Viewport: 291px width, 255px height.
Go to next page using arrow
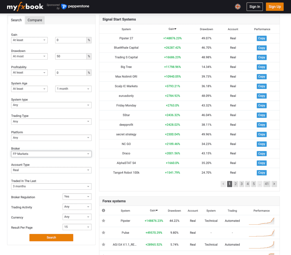[274, 184]
